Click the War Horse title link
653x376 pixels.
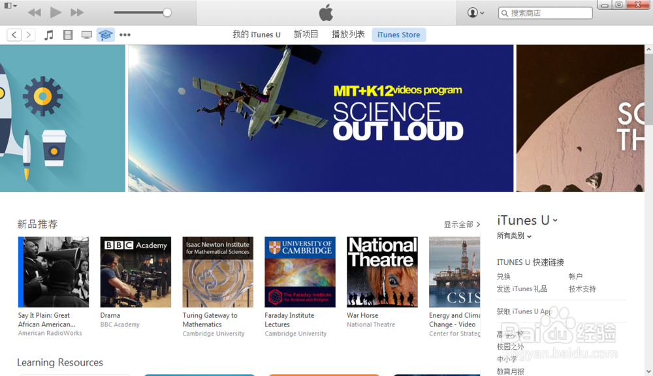[x=362, y=316]
